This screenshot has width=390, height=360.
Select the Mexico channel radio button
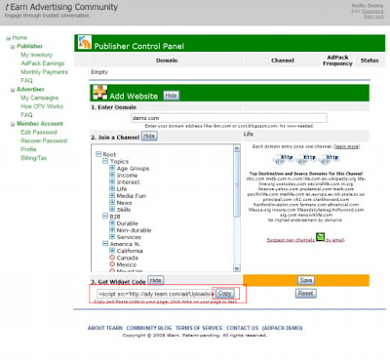click(x=112, y=264)
